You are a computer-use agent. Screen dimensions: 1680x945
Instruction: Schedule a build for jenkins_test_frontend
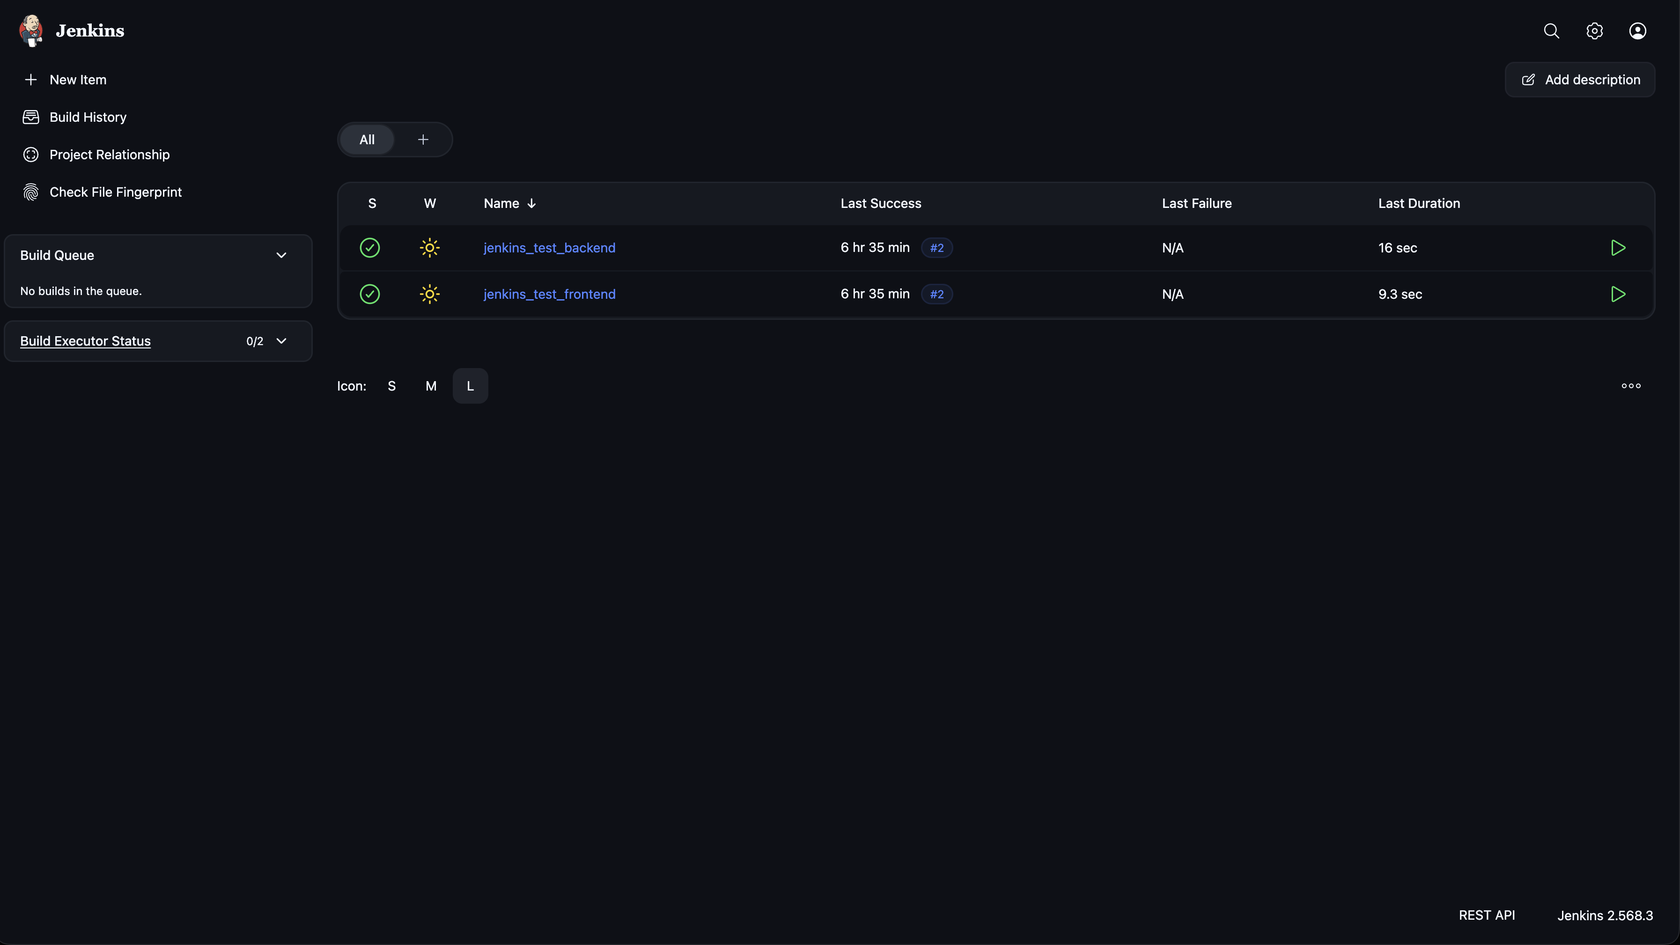(1618, 294)
